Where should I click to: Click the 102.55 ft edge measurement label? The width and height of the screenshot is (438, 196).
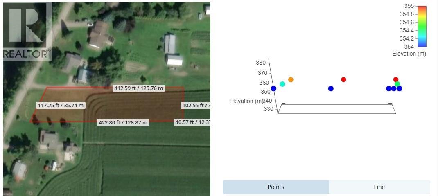195,105
